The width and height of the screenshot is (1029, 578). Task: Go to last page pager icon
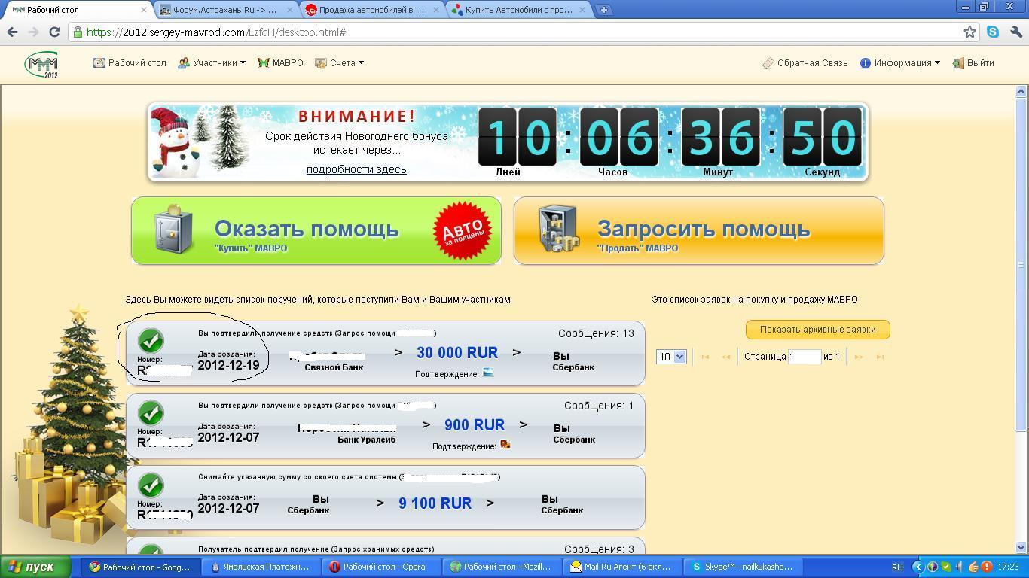[x=880, y=357]
